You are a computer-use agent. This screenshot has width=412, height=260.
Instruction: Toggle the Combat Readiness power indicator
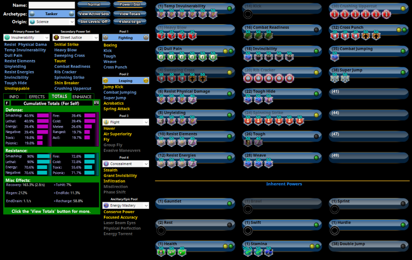click(316, 30)
